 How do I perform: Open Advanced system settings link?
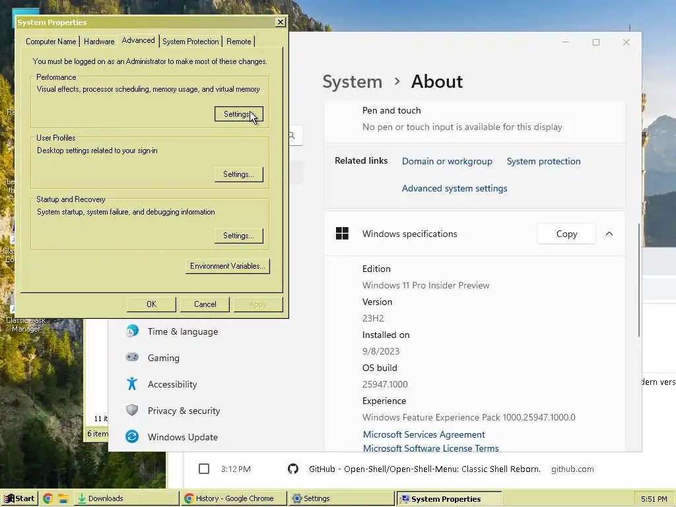coord(454,188)
